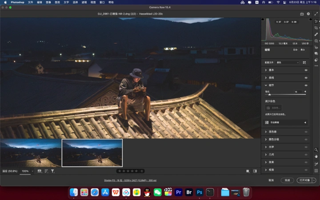Screen dimensions: 320x200
Task: Open Camera Raw preferences gear icon
Action: [x=308, y=14]
